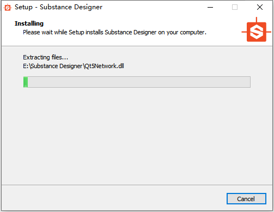Image resolution: width=274 pixels, height=212 pixels.
Task: Click blank footer strip left of Cancel
Action: [113, 198]
